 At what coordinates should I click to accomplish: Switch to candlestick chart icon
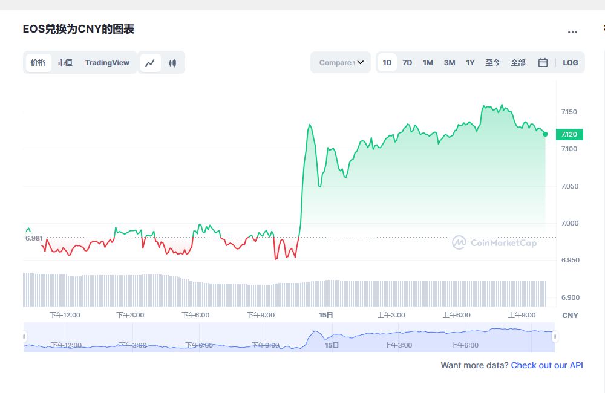click(172, 62)
